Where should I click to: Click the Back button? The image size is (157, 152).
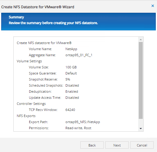click(x=92, y=145)
